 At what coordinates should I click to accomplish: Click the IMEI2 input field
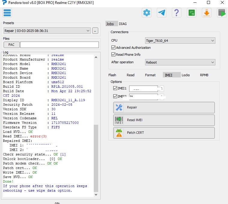coord(144,97)
